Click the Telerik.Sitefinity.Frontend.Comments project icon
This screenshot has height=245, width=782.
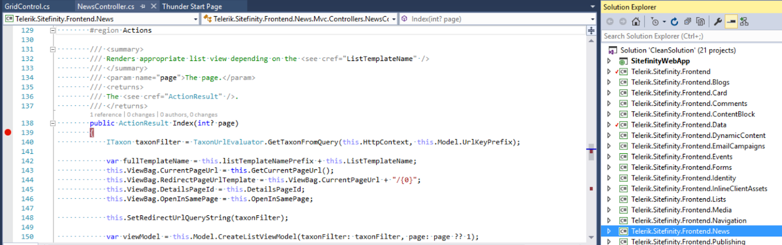[x=623, y=103]
